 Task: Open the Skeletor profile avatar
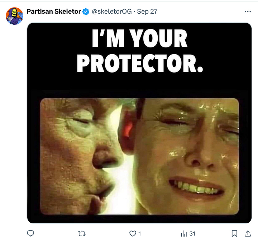(14, 16)
